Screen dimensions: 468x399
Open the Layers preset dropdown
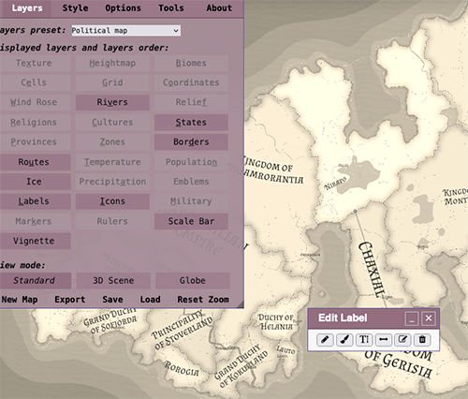(x=126, y=31)
